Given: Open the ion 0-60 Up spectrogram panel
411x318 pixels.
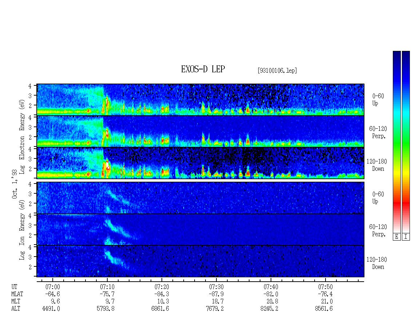Looking at the screenshot, I should (200, 198).
